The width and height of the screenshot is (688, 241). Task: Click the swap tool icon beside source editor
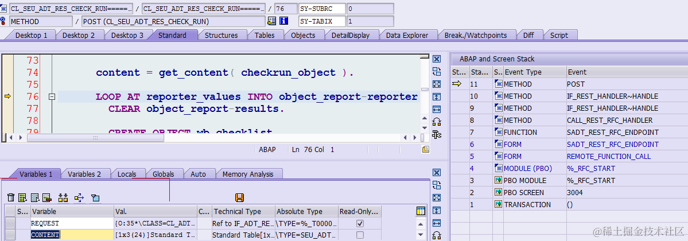click(436, 72)
